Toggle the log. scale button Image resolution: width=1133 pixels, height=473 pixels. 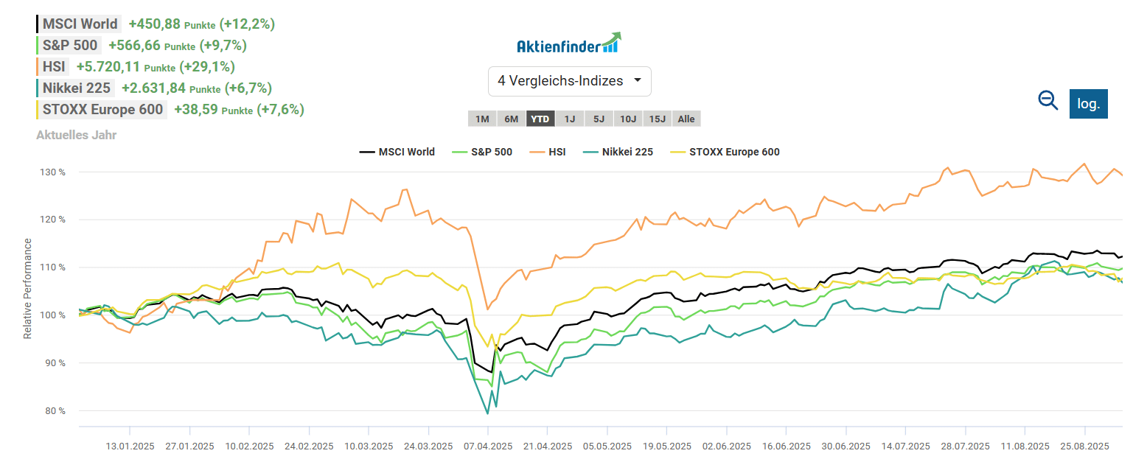point(1088,103)
